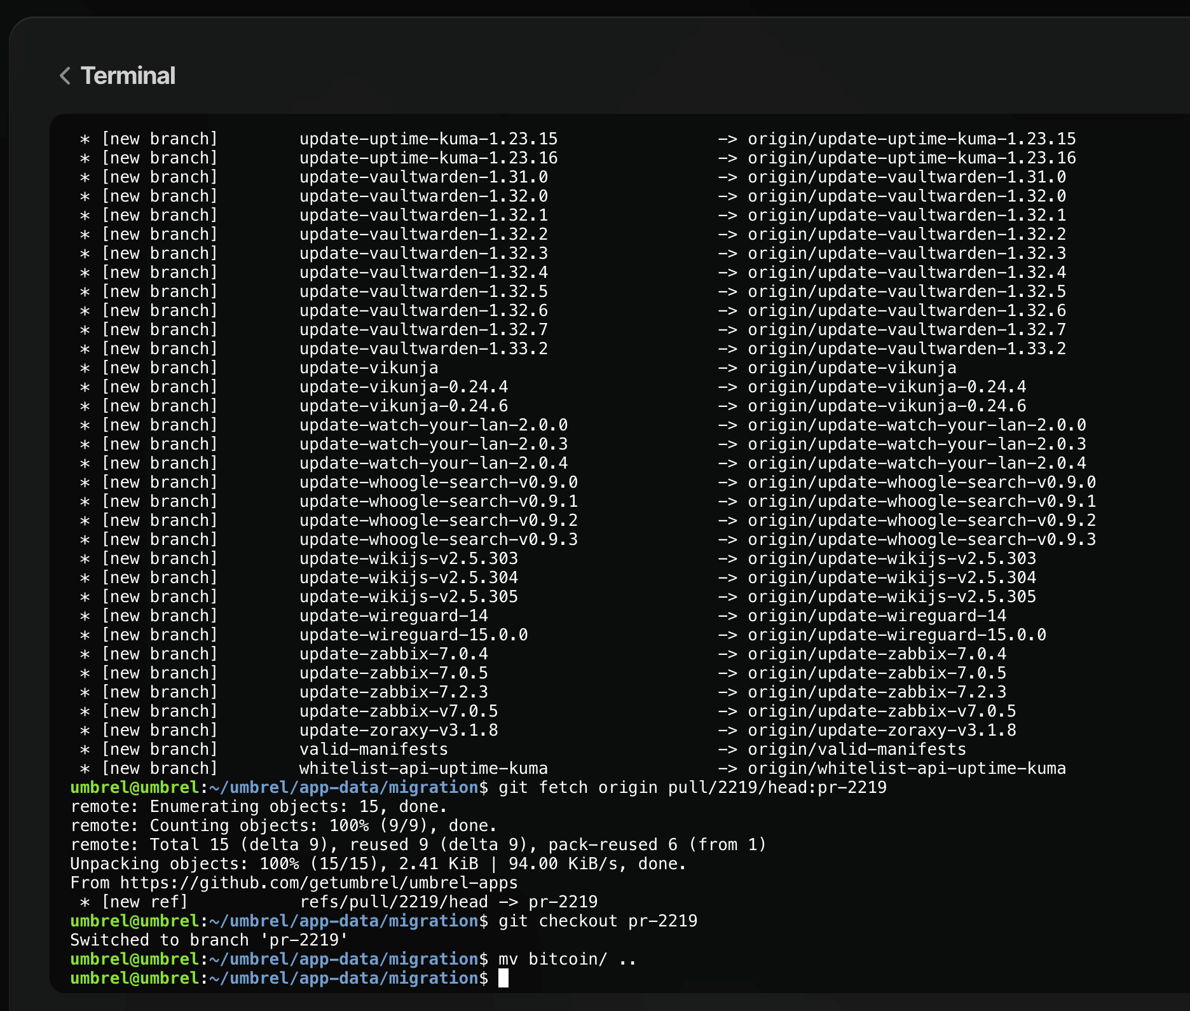Click the back chevron beside Terminal
The width and height of the screenshot is (1190, 1011).
click(x=65, y=76)
